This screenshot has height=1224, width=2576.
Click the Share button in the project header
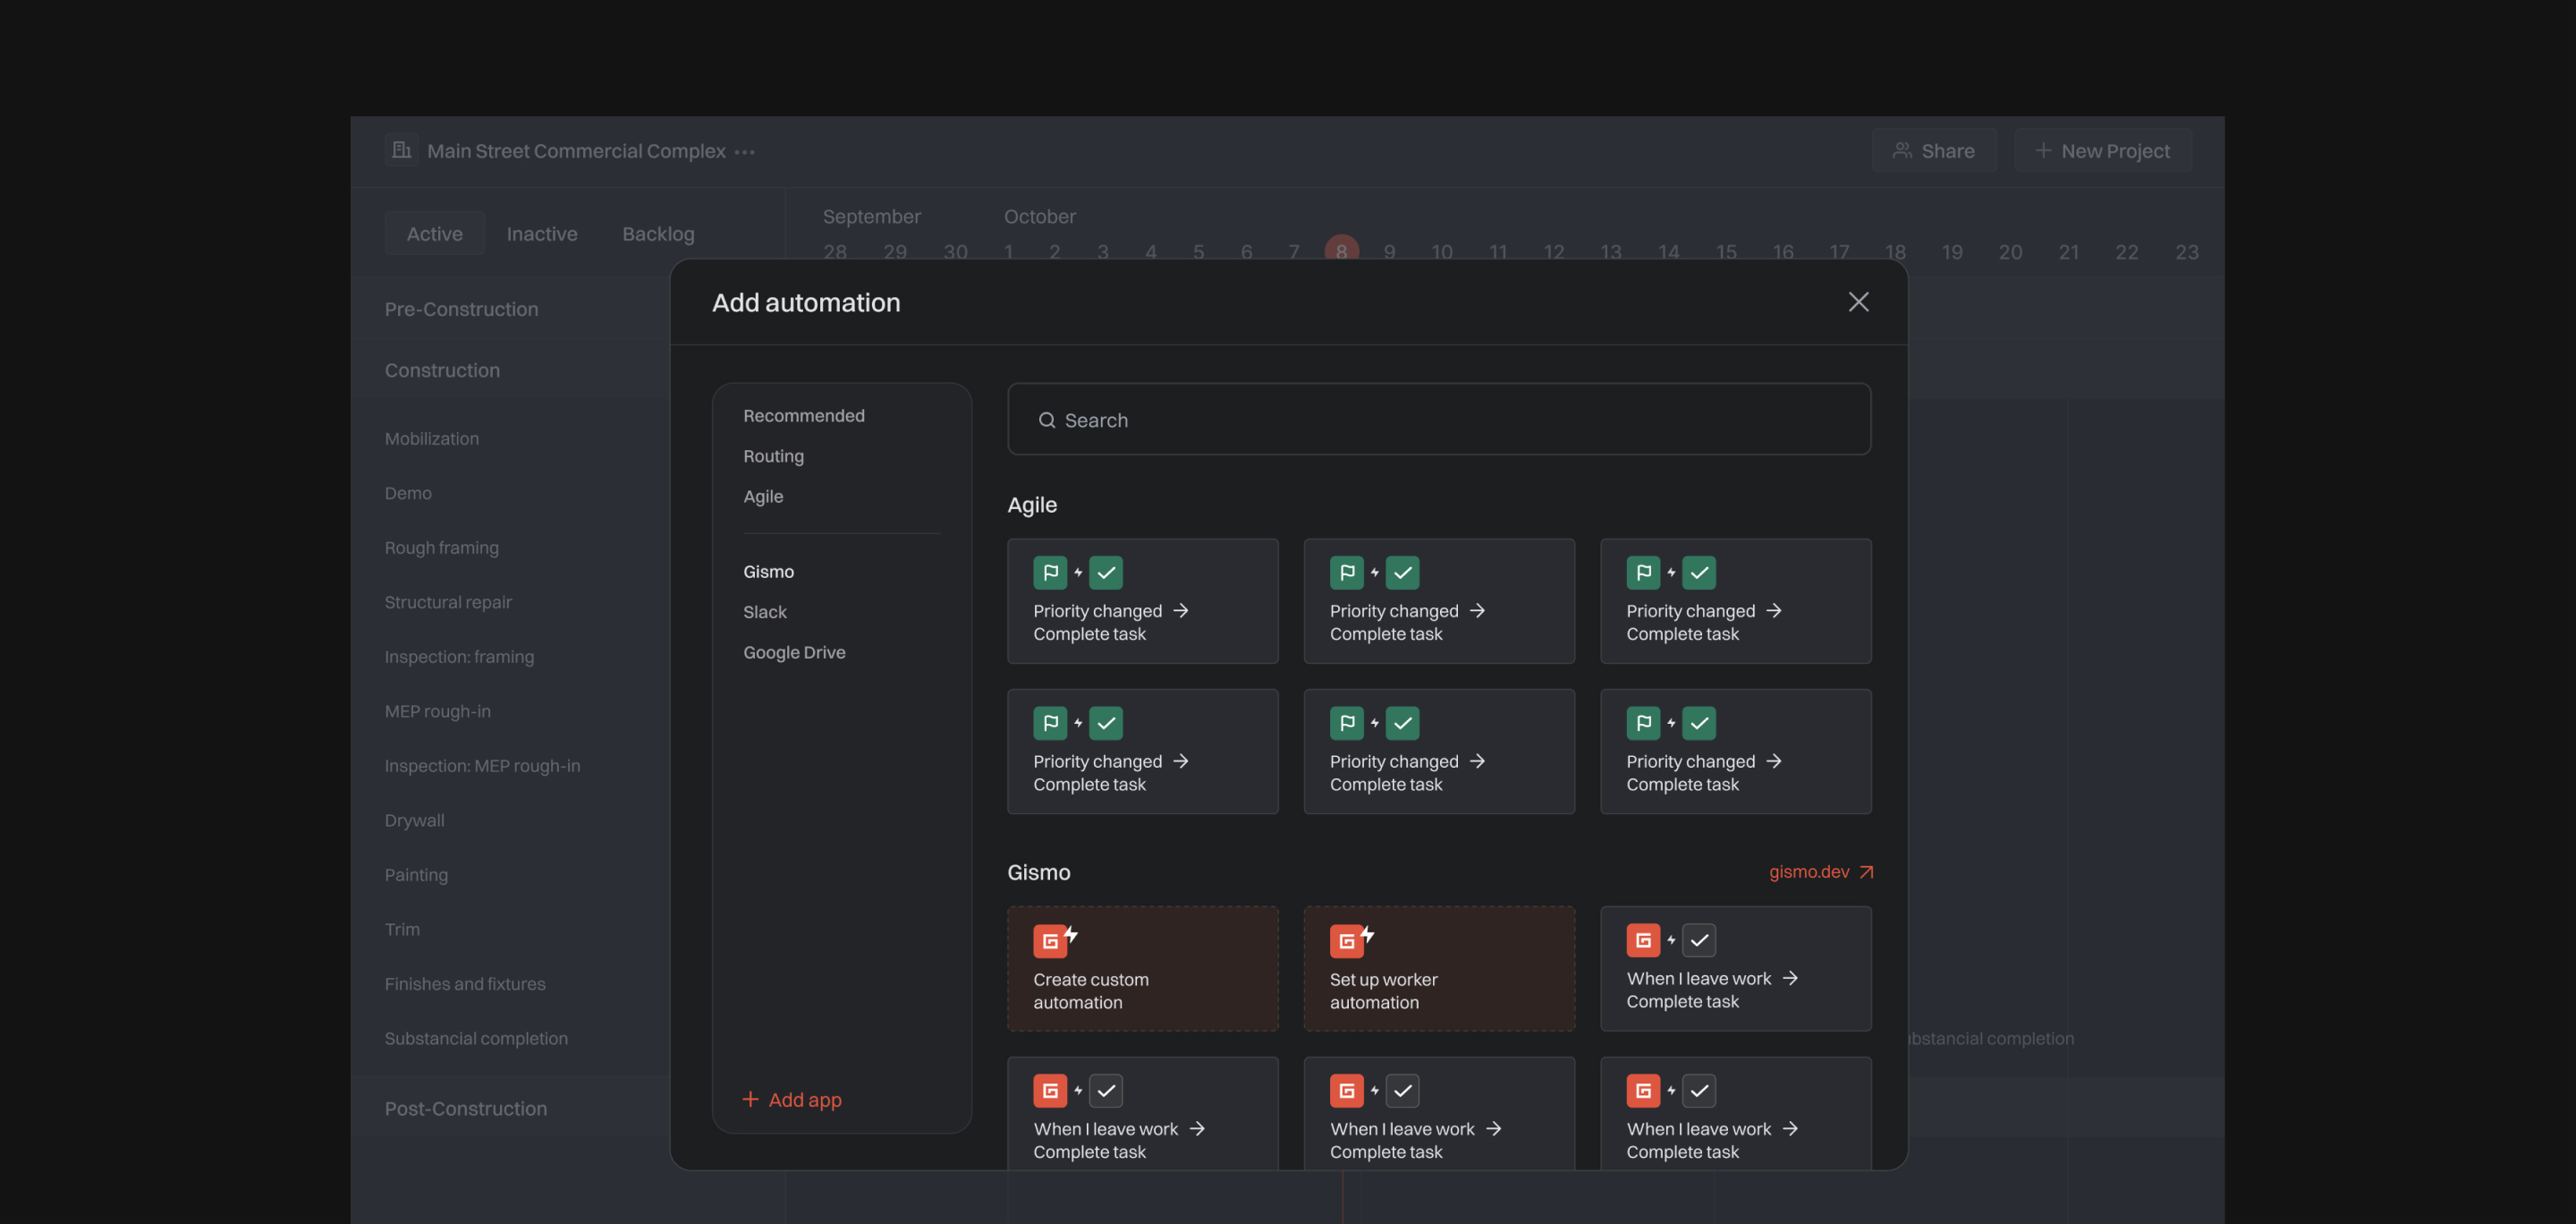tap(1934, 150)
